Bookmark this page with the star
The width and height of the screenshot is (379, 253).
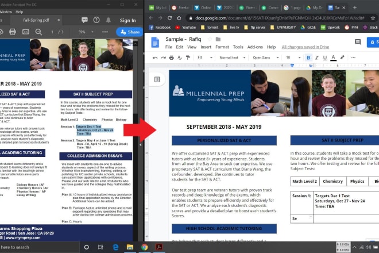[373, 18]
